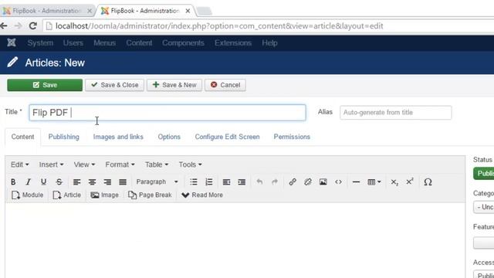
Task: Switch to first FlipBook browser tab
Action: coord(47,11)
